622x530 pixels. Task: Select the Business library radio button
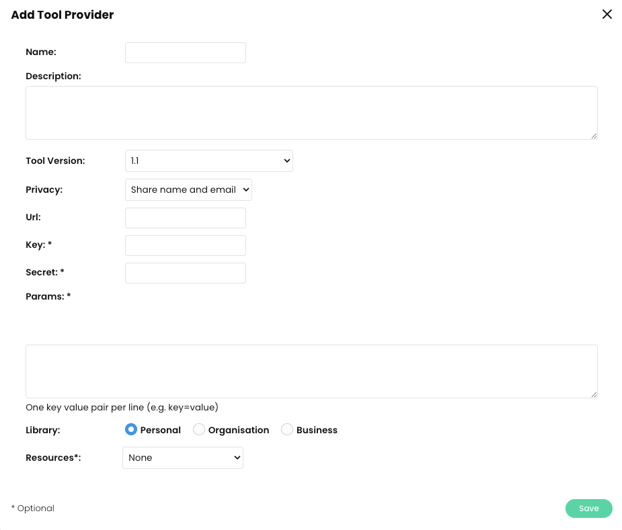coord(287,429)
